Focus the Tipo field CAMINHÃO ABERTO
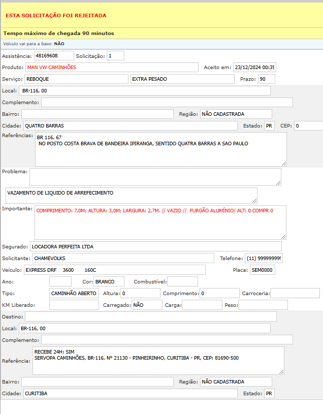This screenshot has height=414, width=323. [x=74, y=293]
